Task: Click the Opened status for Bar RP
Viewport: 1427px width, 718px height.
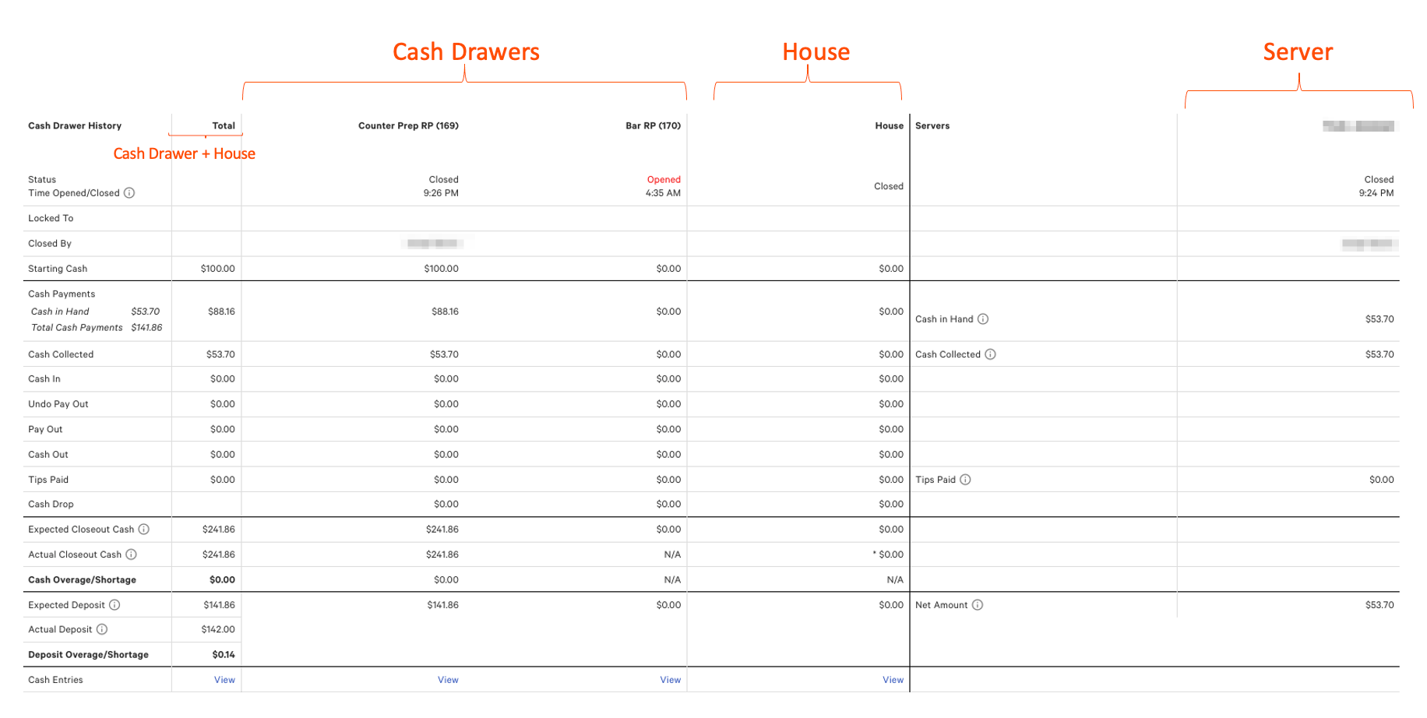Action: [x=664, y=179]
